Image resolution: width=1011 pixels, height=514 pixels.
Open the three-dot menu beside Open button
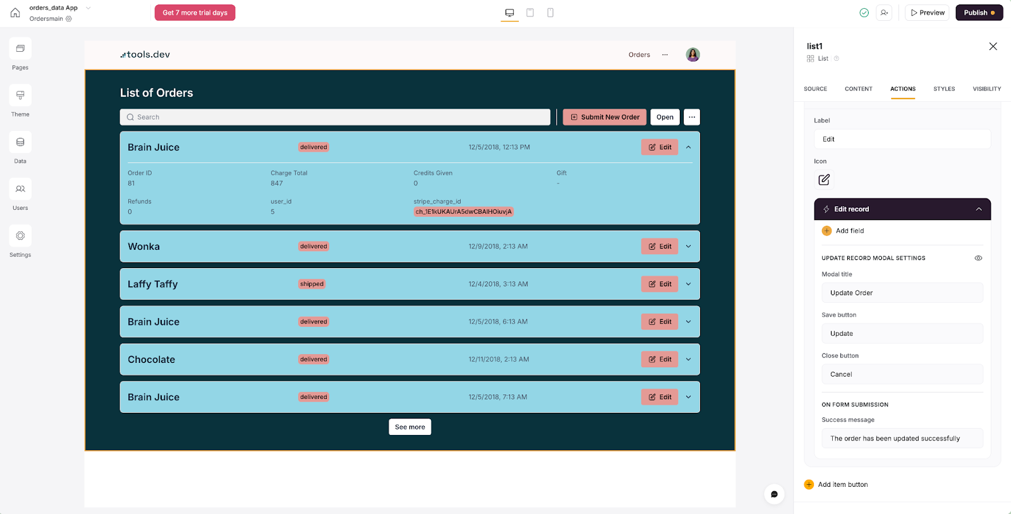coord(692,117)
